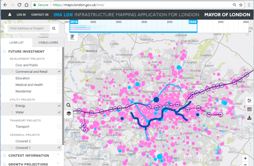Uncheck the Energy layer checkbox
This screenshot has height=166, width=254.
(x=59, y=106)
